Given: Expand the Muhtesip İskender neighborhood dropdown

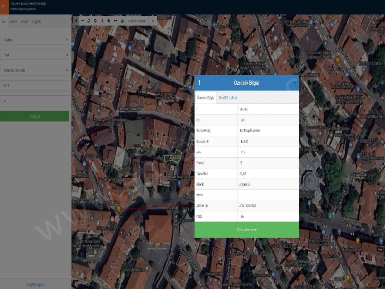Looking at the screenshot, I should [x=35, y=70].
